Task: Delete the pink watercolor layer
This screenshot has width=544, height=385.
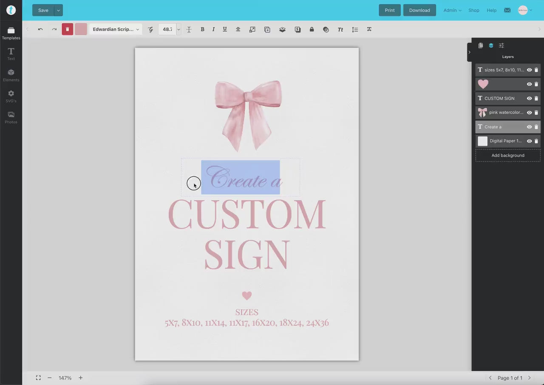Action: [536, 113]
